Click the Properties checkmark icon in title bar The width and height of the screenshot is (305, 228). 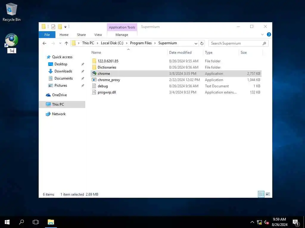pyautogui.click(x=53, y=27)
